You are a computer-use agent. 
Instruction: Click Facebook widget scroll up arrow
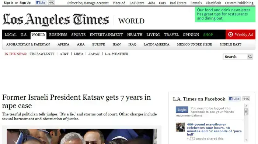tap(246, 106)
